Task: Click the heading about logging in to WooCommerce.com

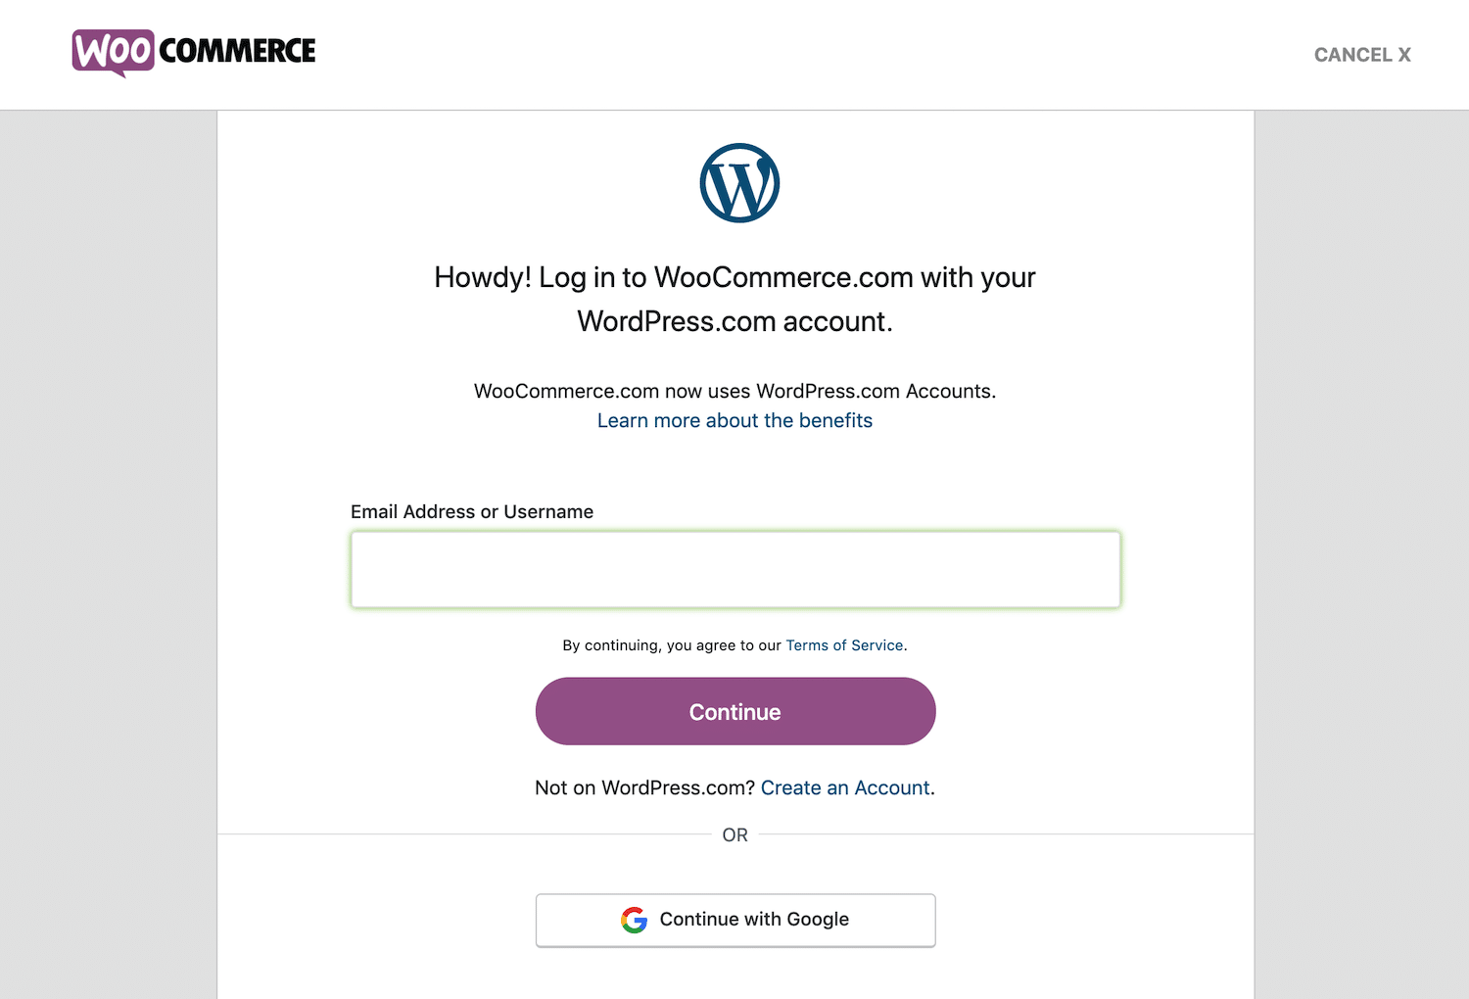Action: [734, 299]
